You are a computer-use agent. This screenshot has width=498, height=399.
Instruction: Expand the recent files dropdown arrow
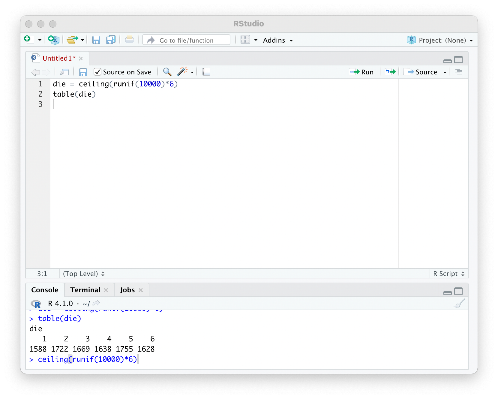[82, 40]
